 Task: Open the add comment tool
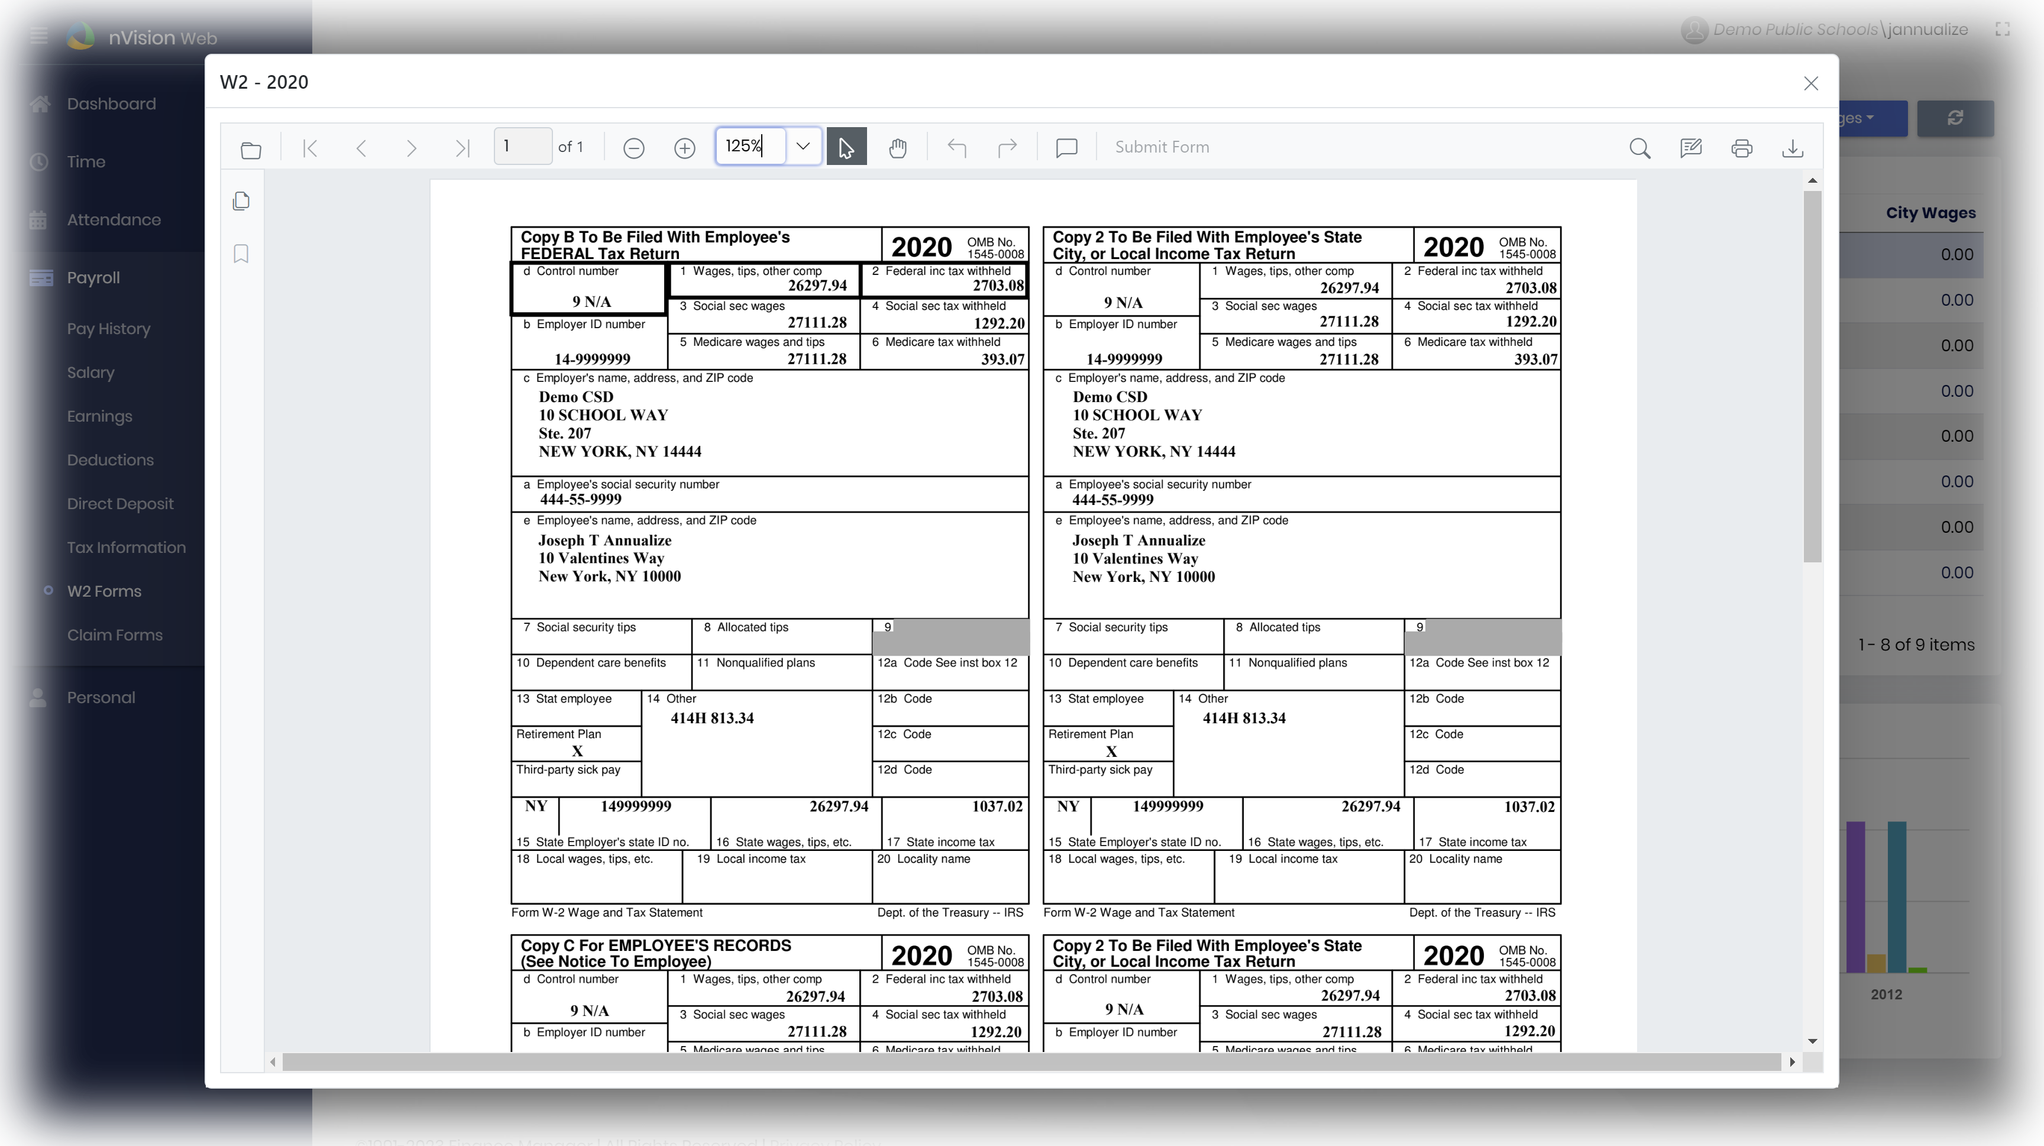[x=1066, y=147]
